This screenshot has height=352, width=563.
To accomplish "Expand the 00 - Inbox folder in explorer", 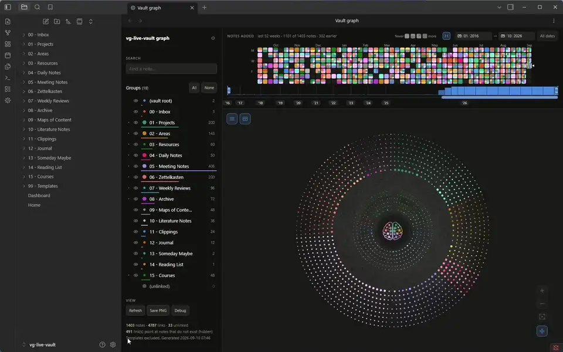I will 23,35.
